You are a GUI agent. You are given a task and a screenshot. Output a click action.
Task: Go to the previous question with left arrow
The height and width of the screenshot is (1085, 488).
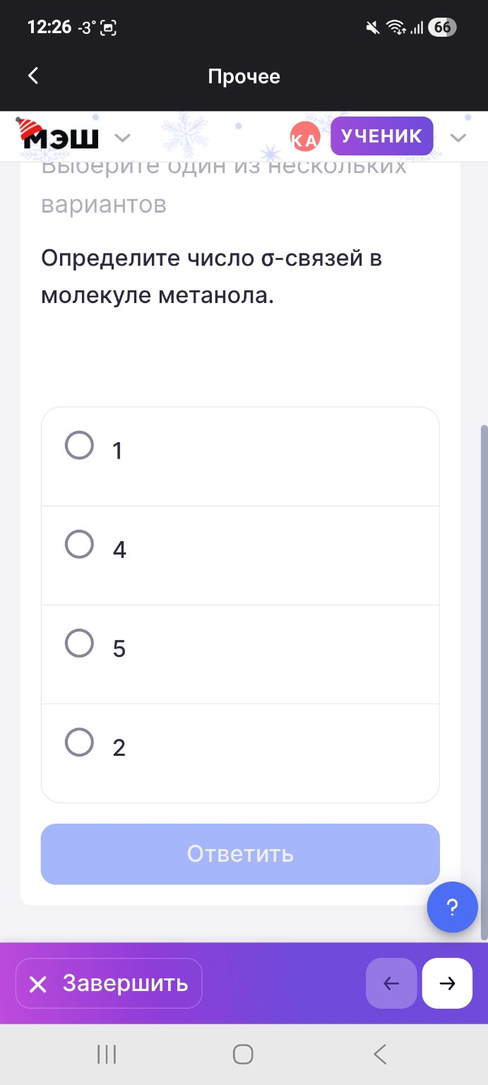tap(391, 983)
